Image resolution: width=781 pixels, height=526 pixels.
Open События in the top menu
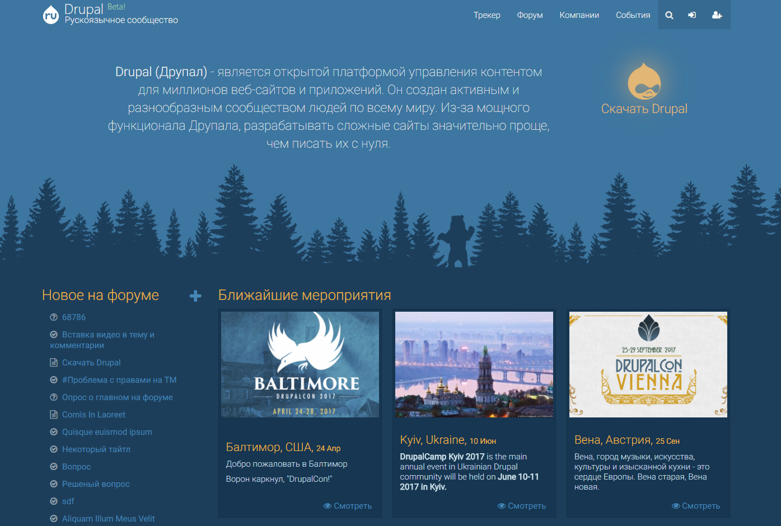click(x=633, y=15)
